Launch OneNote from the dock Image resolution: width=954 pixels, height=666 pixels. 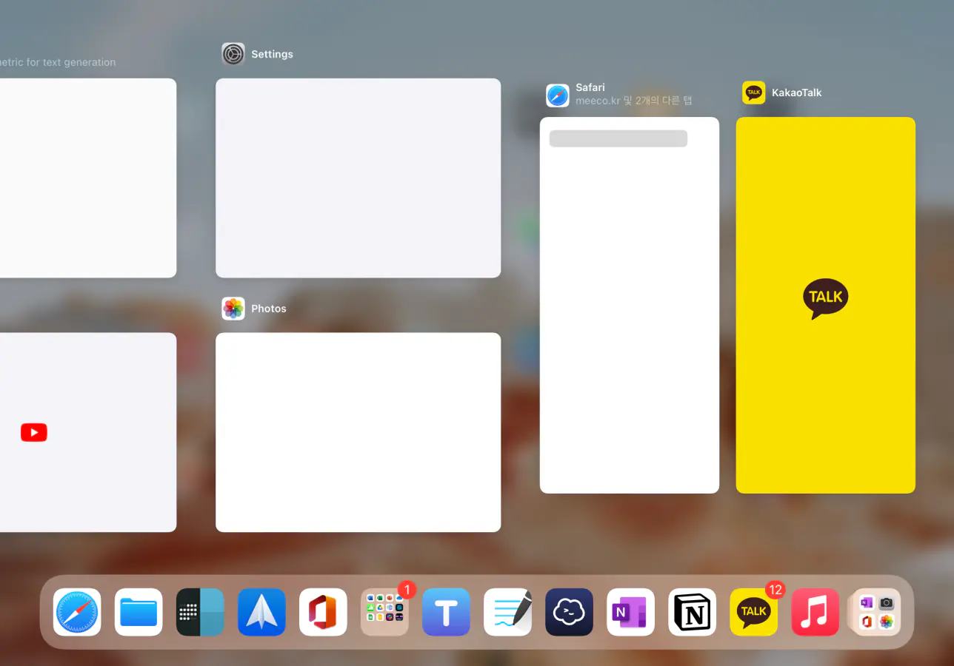[x=630, y=612]
